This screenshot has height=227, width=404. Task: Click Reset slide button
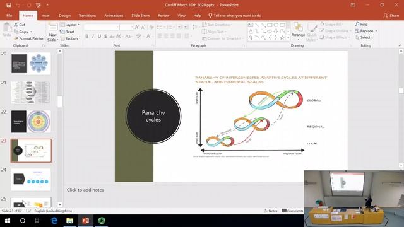68,32
